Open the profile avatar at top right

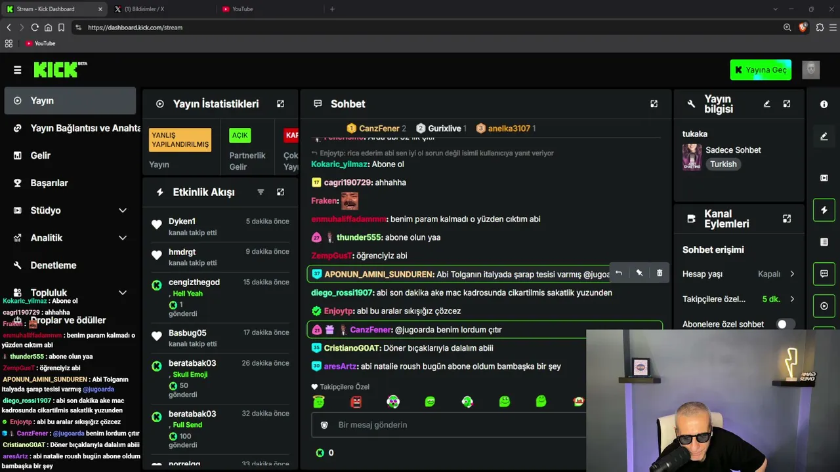point(811,70)
